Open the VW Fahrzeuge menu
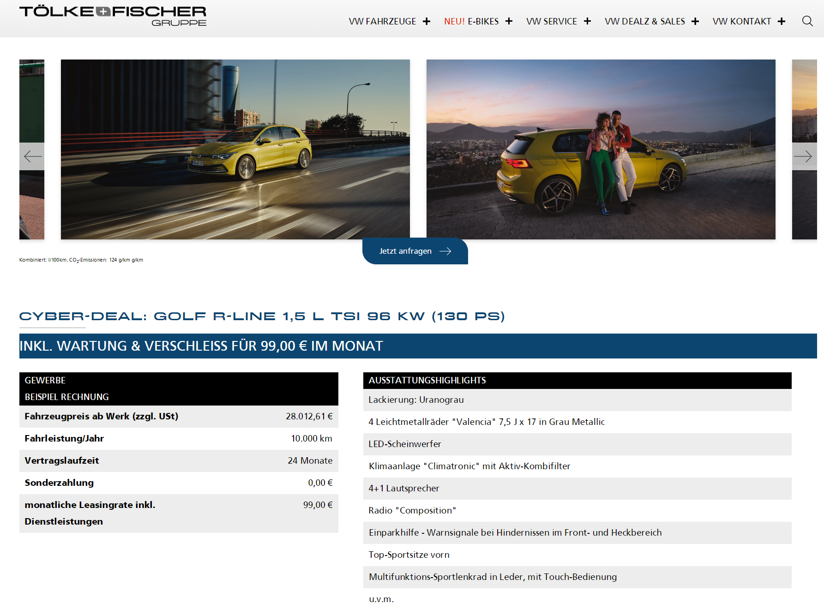The width and height of the screenshot is (824, 615). 382,22
